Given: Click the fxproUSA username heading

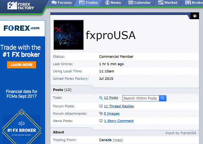Looking at the screenshot, I should (x=111, y=35).
